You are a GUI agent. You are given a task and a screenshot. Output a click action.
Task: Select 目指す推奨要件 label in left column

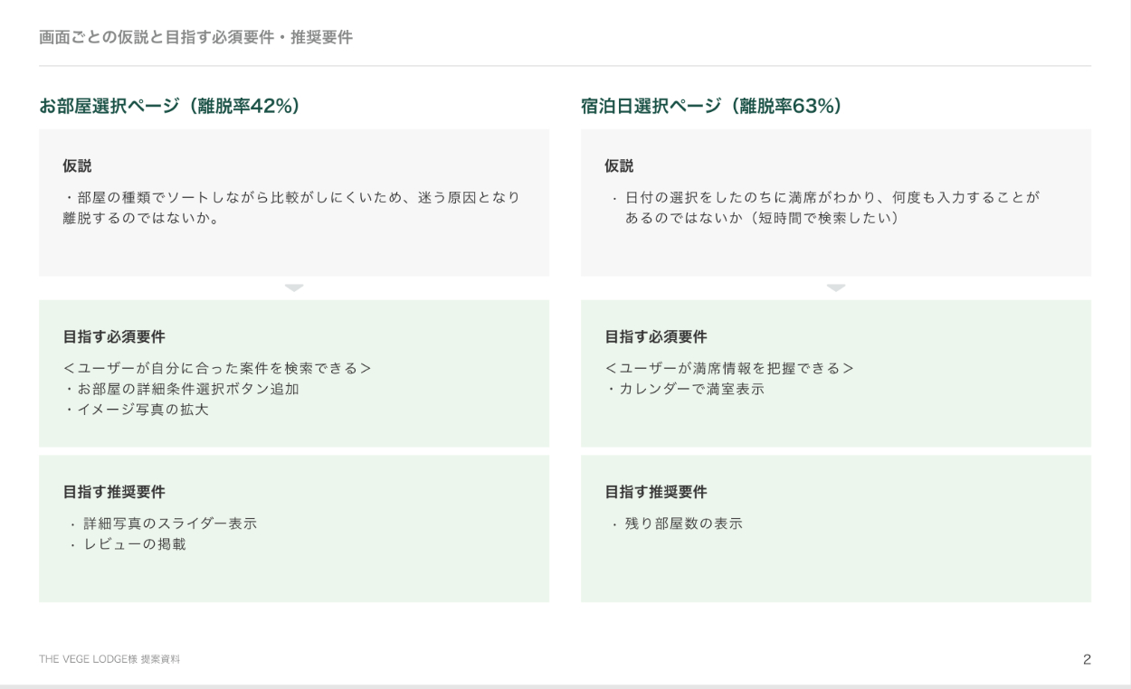[x=114, y=492]
